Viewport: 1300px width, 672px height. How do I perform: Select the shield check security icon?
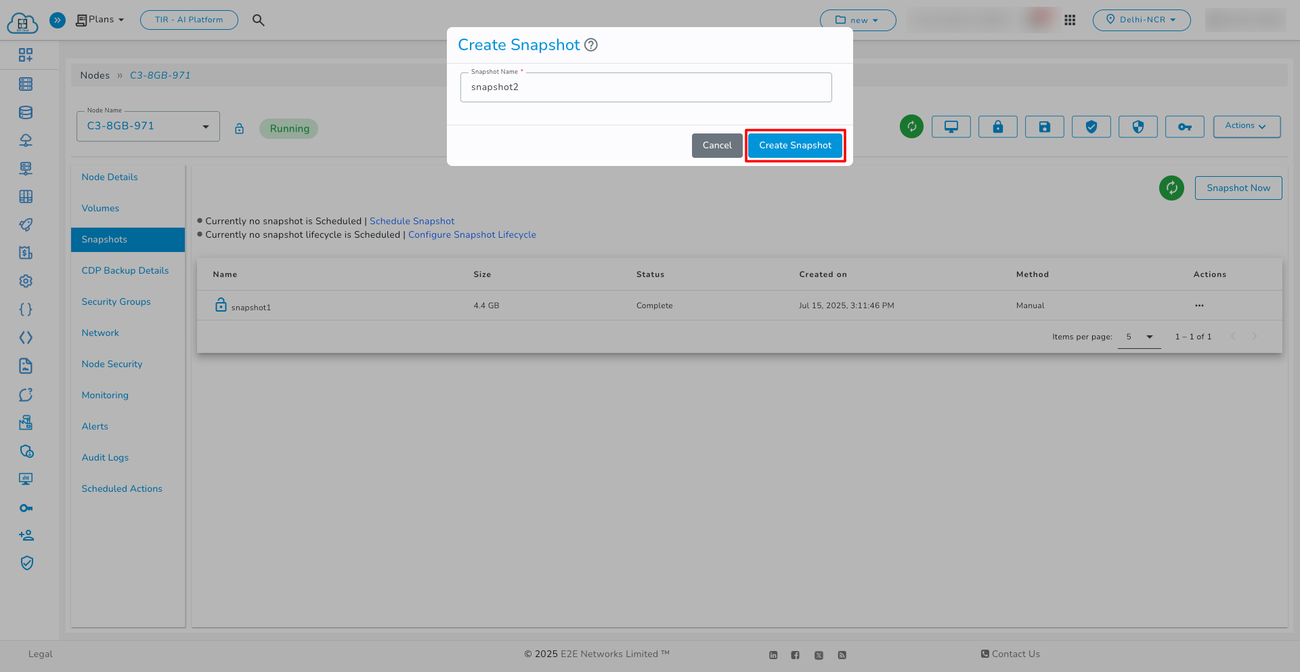coord(1091,127)
